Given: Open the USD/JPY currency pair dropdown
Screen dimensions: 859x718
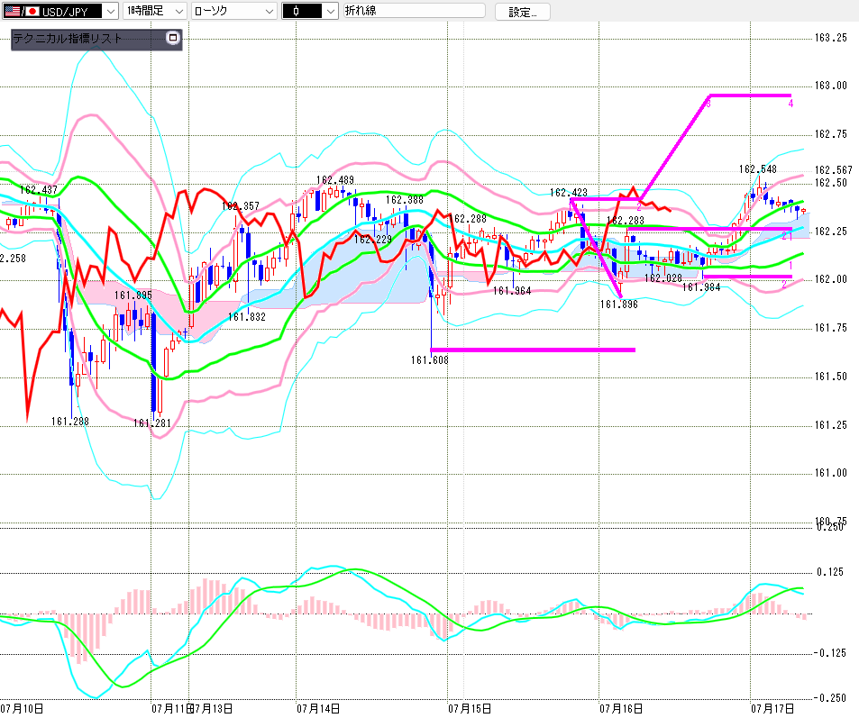Looking at the screenshot, I should tap(111, 11).
